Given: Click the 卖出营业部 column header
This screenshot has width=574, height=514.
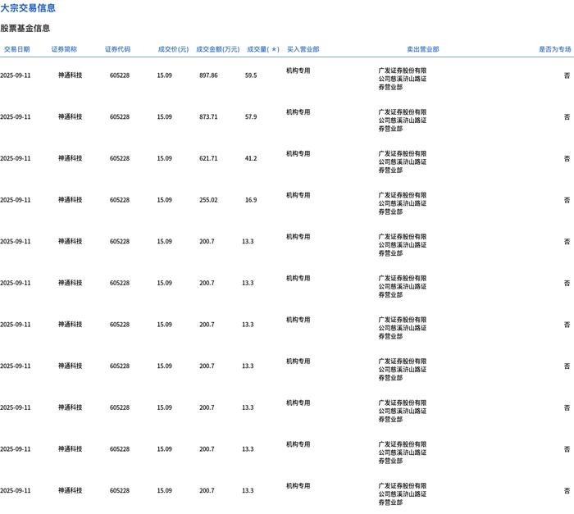Looking at the screenshot, I should pos(423,49).
